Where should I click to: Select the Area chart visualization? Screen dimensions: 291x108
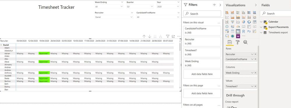(x=232, y=17)
